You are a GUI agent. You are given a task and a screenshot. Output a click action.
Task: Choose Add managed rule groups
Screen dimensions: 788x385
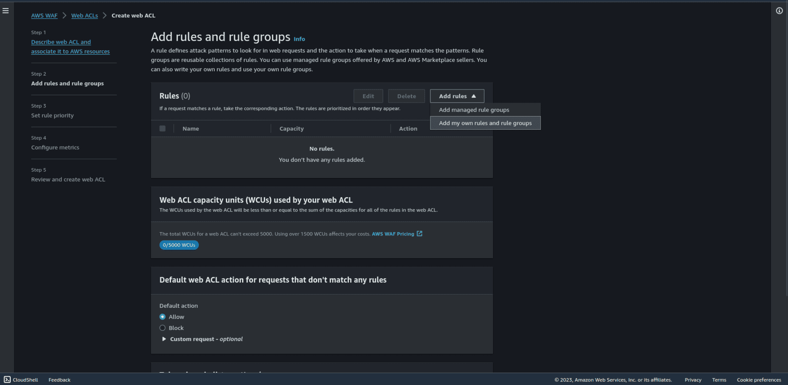(x=474, y=110)
